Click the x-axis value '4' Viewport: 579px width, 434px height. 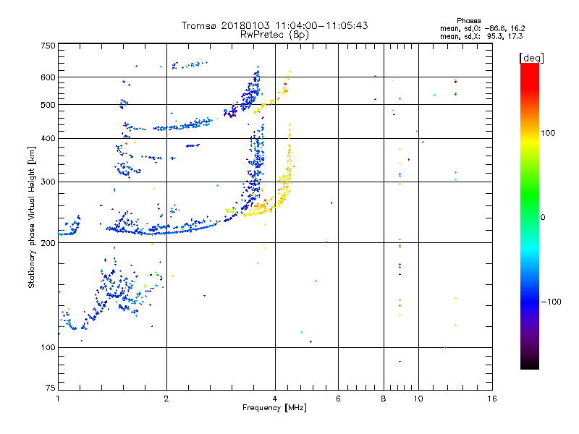(x=275, y=399)
